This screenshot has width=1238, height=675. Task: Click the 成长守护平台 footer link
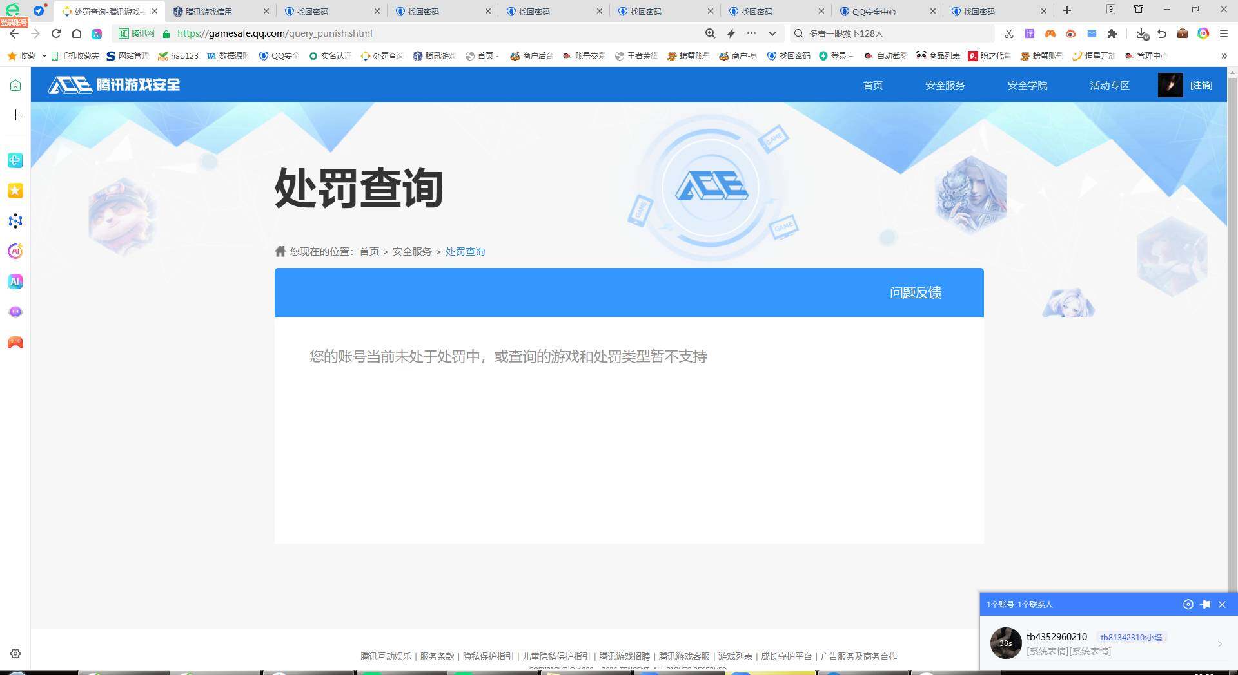pos(786,656)
